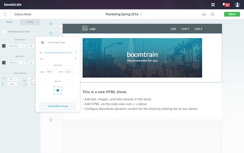Select the top-right gravity cell
The width and height of the screenshot is (244, 153).
(x=61, y=87)
